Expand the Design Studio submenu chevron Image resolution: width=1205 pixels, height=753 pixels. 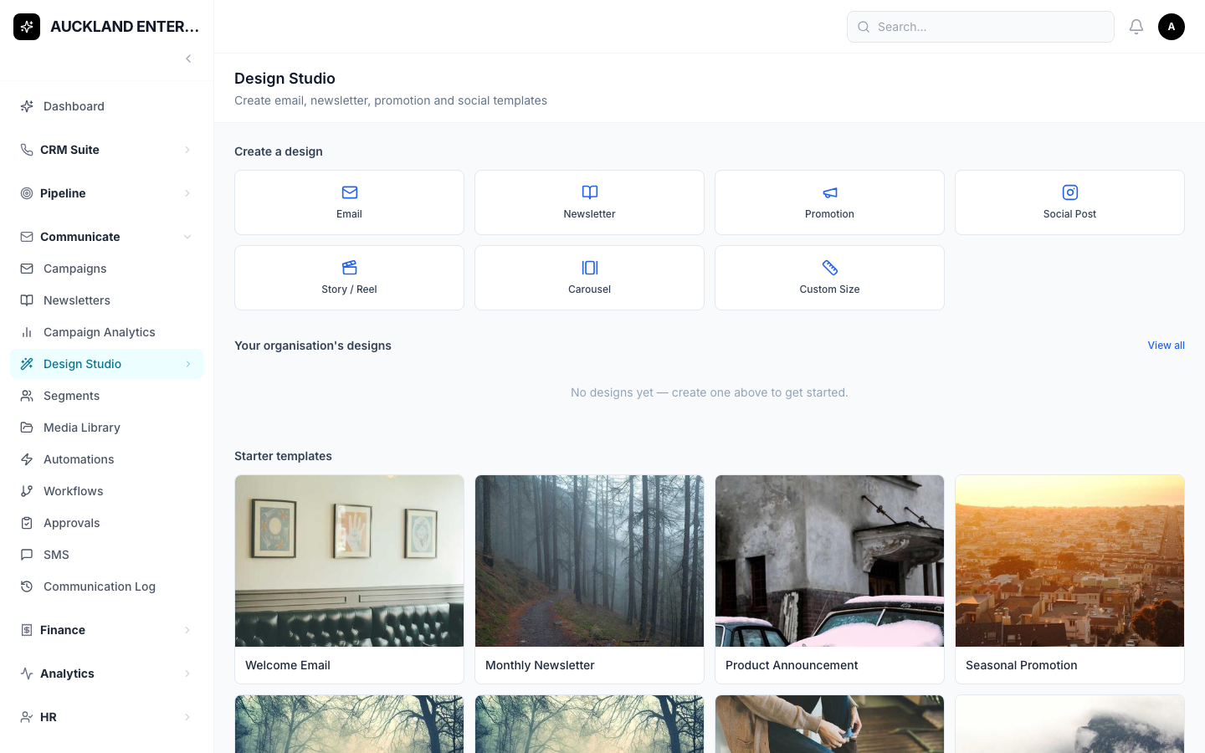click(x=188, y=364)
